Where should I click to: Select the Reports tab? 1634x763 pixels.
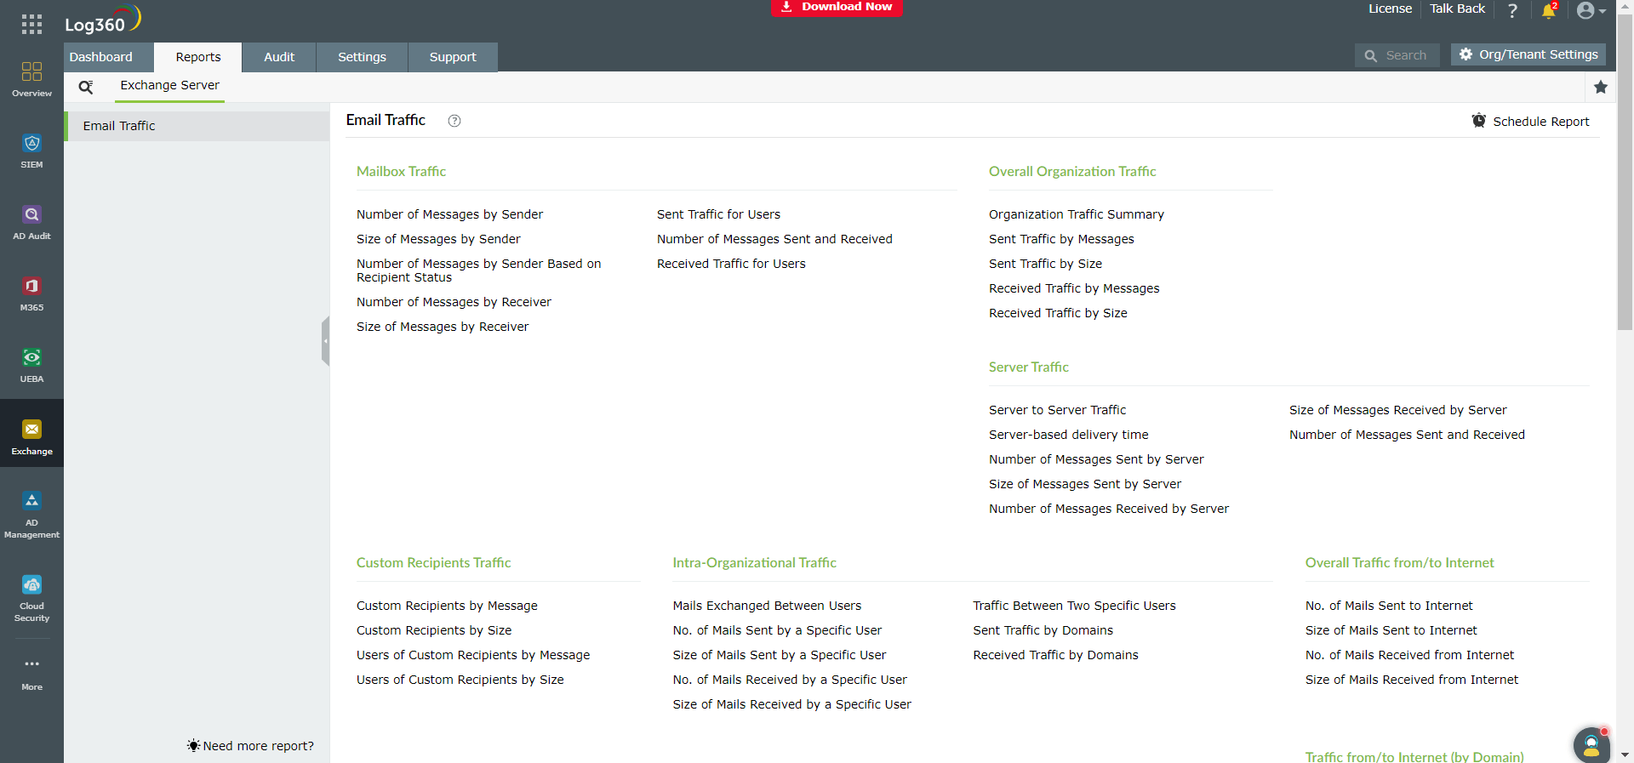click(198, 57)
